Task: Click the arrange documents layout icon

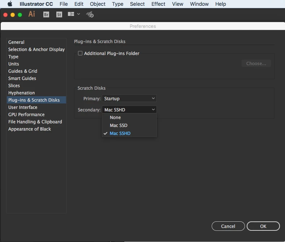Action: 71,14
